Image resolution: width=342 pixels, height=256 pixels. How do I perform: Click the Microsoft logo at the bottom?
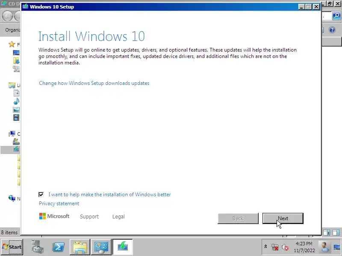point(54,216)
